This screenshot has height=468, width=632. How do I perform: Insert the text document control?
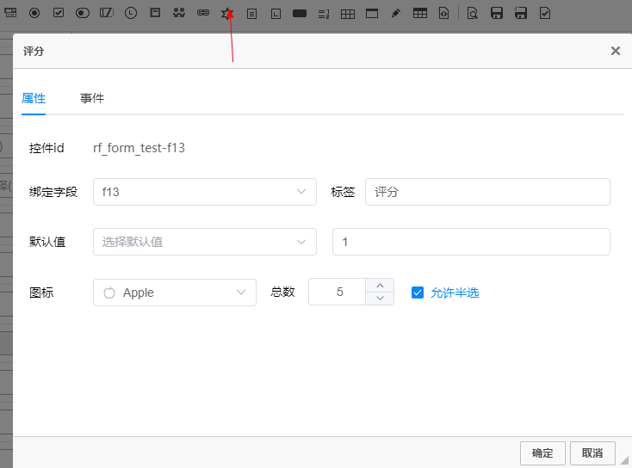pos(252,14)
